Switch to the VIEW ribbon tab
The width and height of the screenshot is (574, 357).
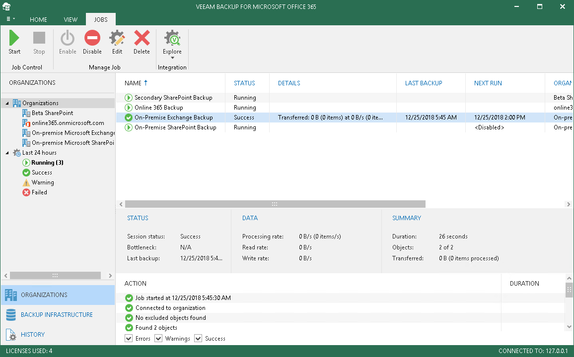point(71,19)
